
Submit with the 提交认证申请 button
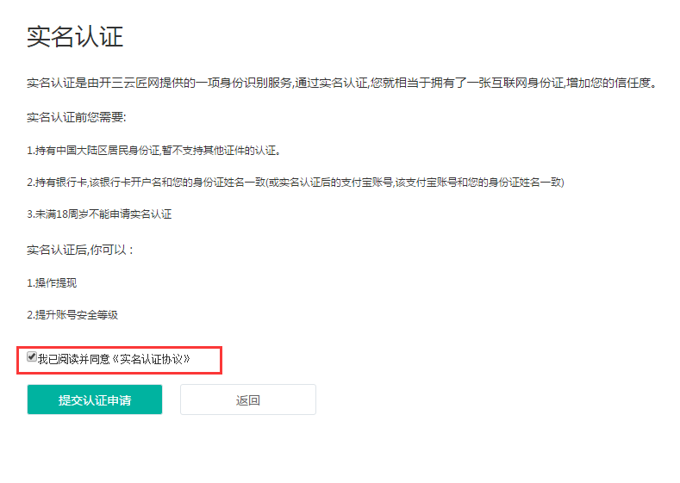tap(95, 399)
